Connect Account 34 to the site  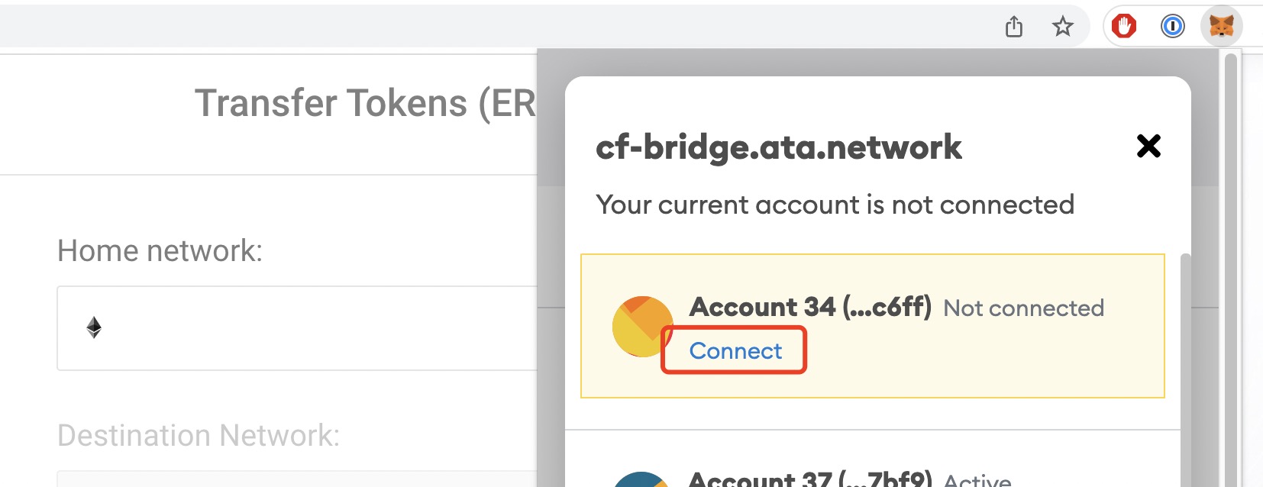(x=735, y=351)
